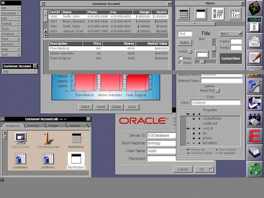Image resolution: width=264 pixels, height=198 pixels.
Task: Switch to the Sounds tab
Action: pyautogui.click(x=75, y=126)
